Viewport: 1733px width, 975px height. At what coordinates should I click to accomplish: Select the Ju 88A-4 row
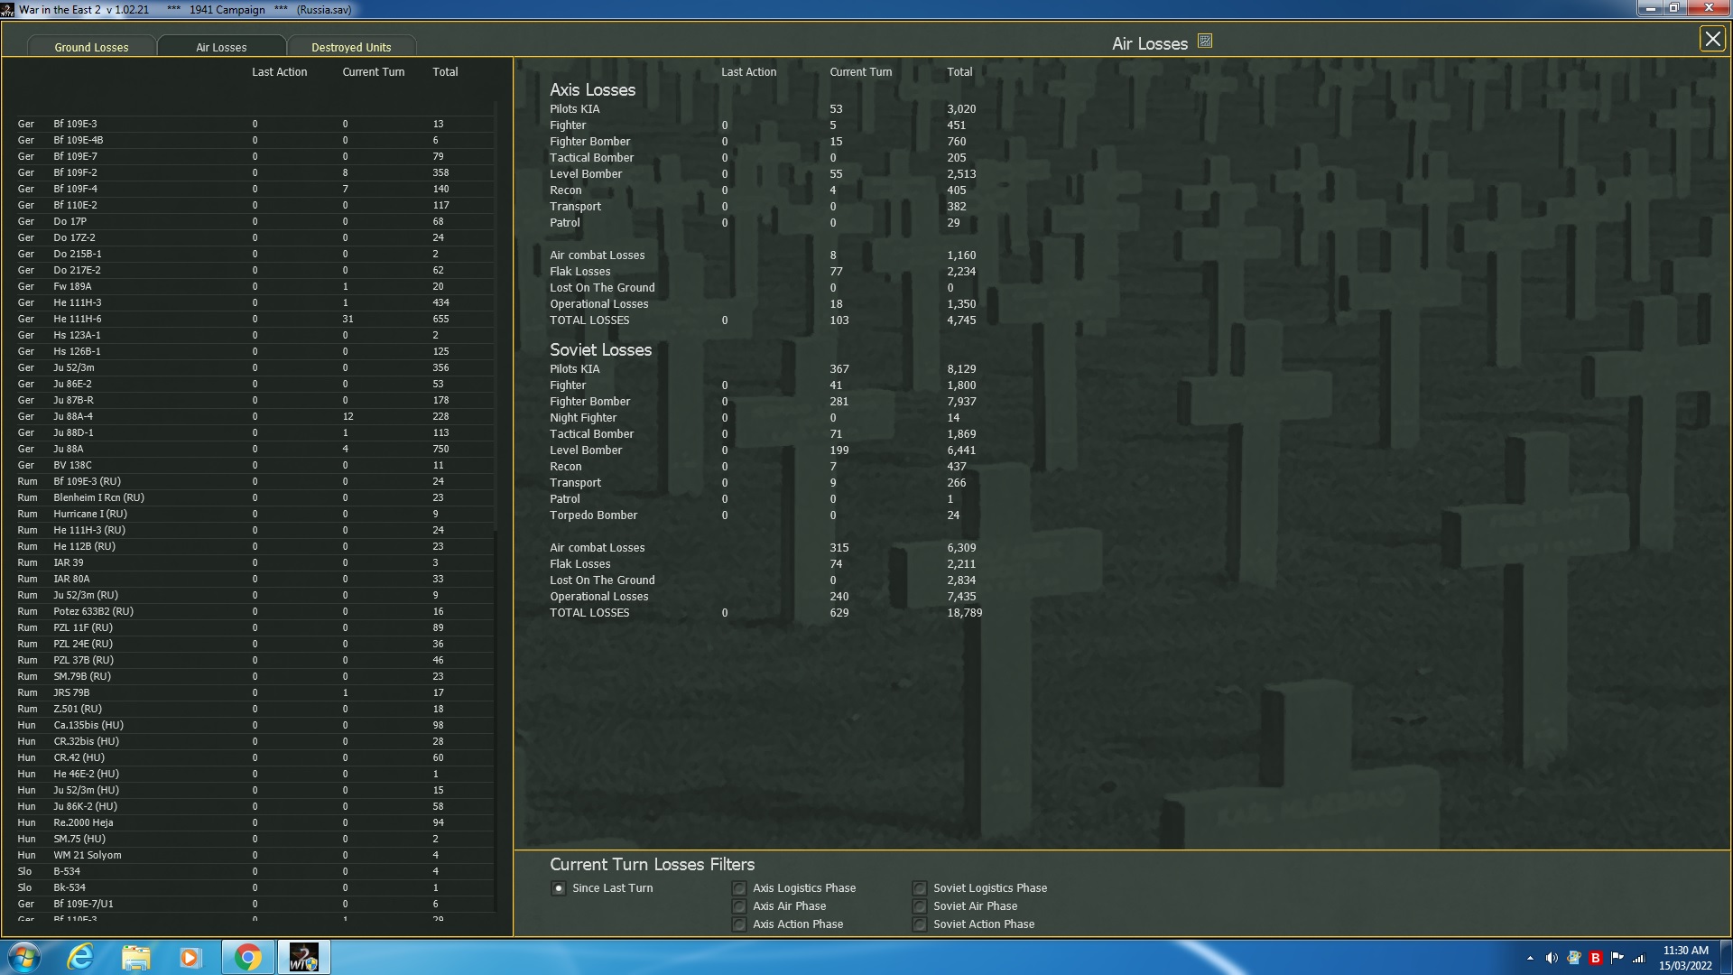pyautogui.click(x=255, y=416)
